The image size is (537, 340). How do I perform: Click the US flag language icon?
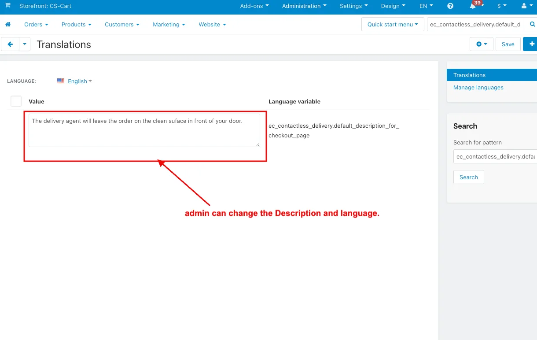pos(61,81)
